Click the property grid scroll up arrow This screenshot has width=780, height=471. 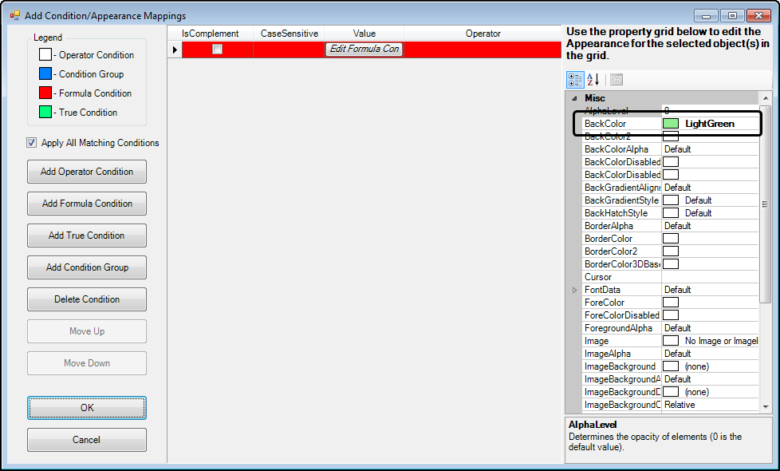(x=765, y=98)
